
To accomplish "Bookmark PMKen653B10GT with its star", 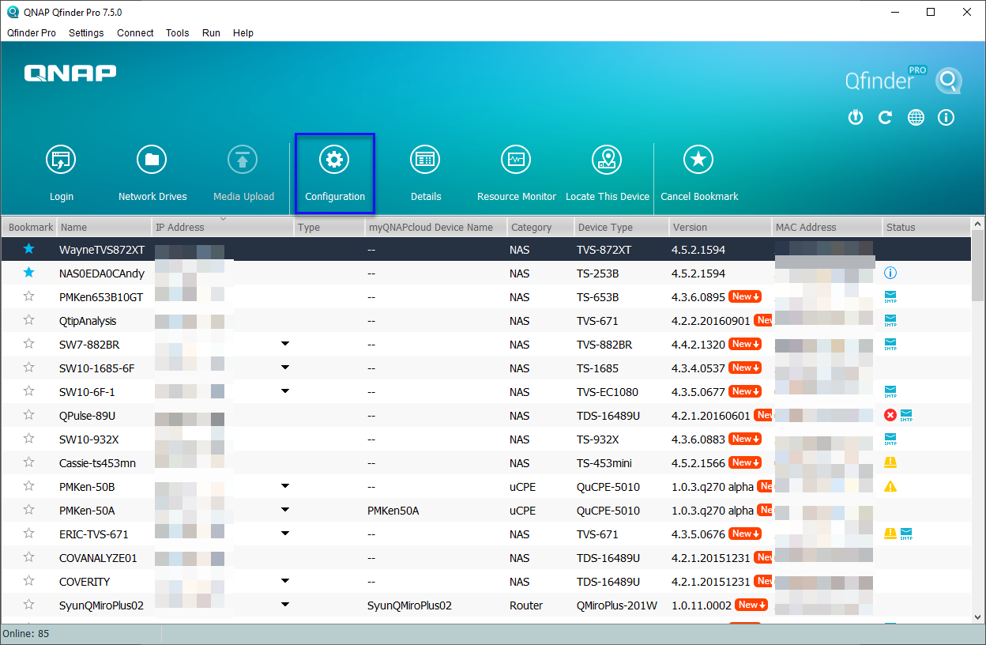I will (x=29, y=296).
